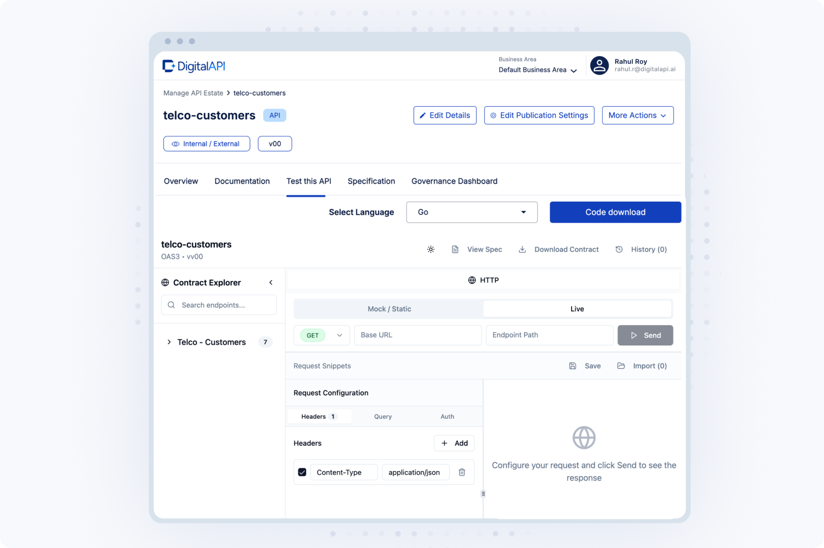Viewport: 824px width, 548px height.
Task: Switch to the Specification tab
Action: 371,181
